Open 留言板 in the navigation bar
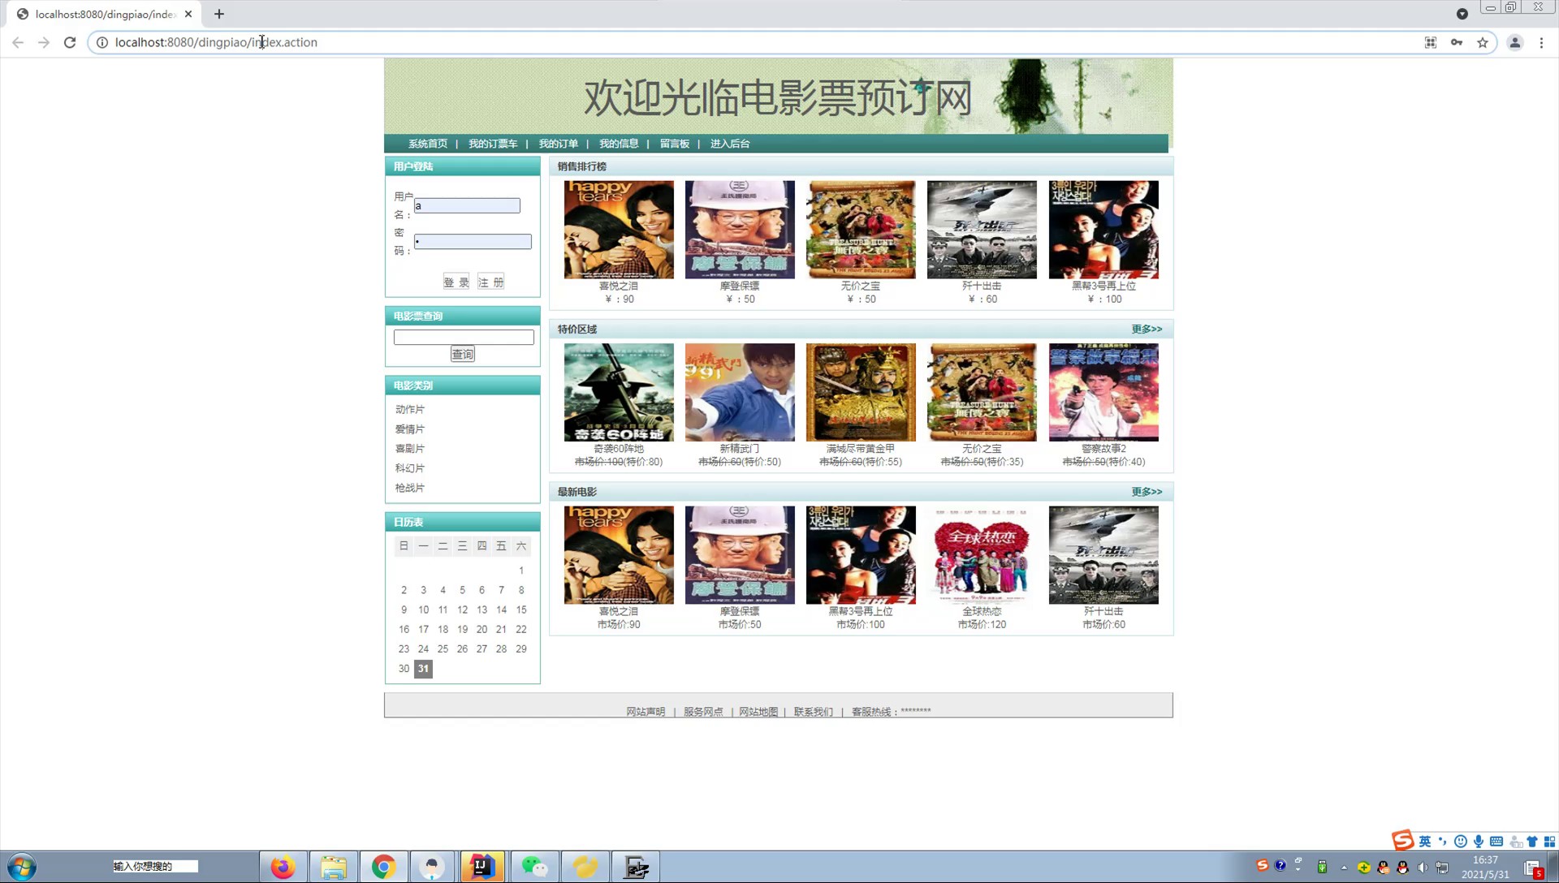The height and width of the screenshot is (883, 1559). coord(675,144)
